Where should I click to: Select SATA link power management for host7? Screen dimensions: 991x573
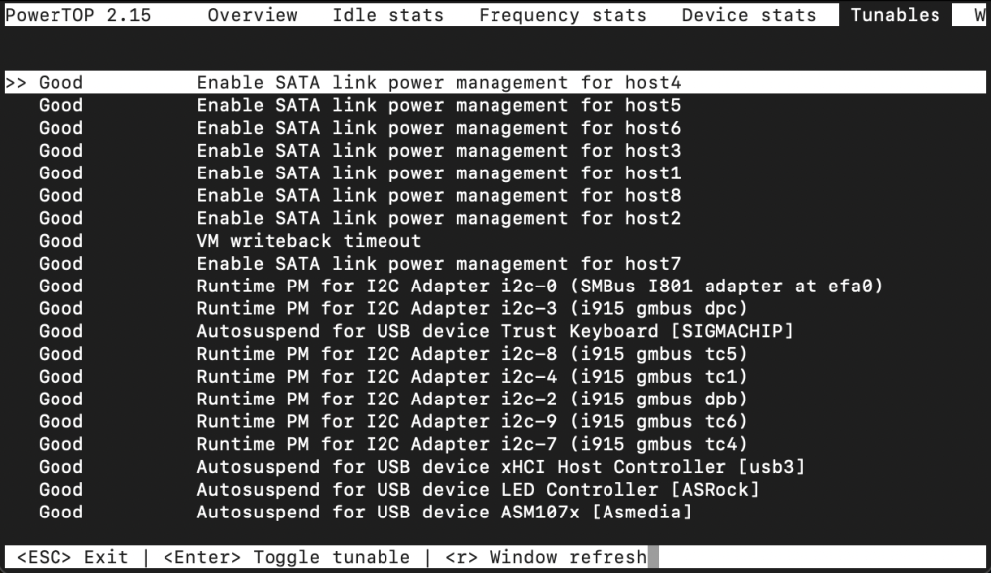click(495, 263)
